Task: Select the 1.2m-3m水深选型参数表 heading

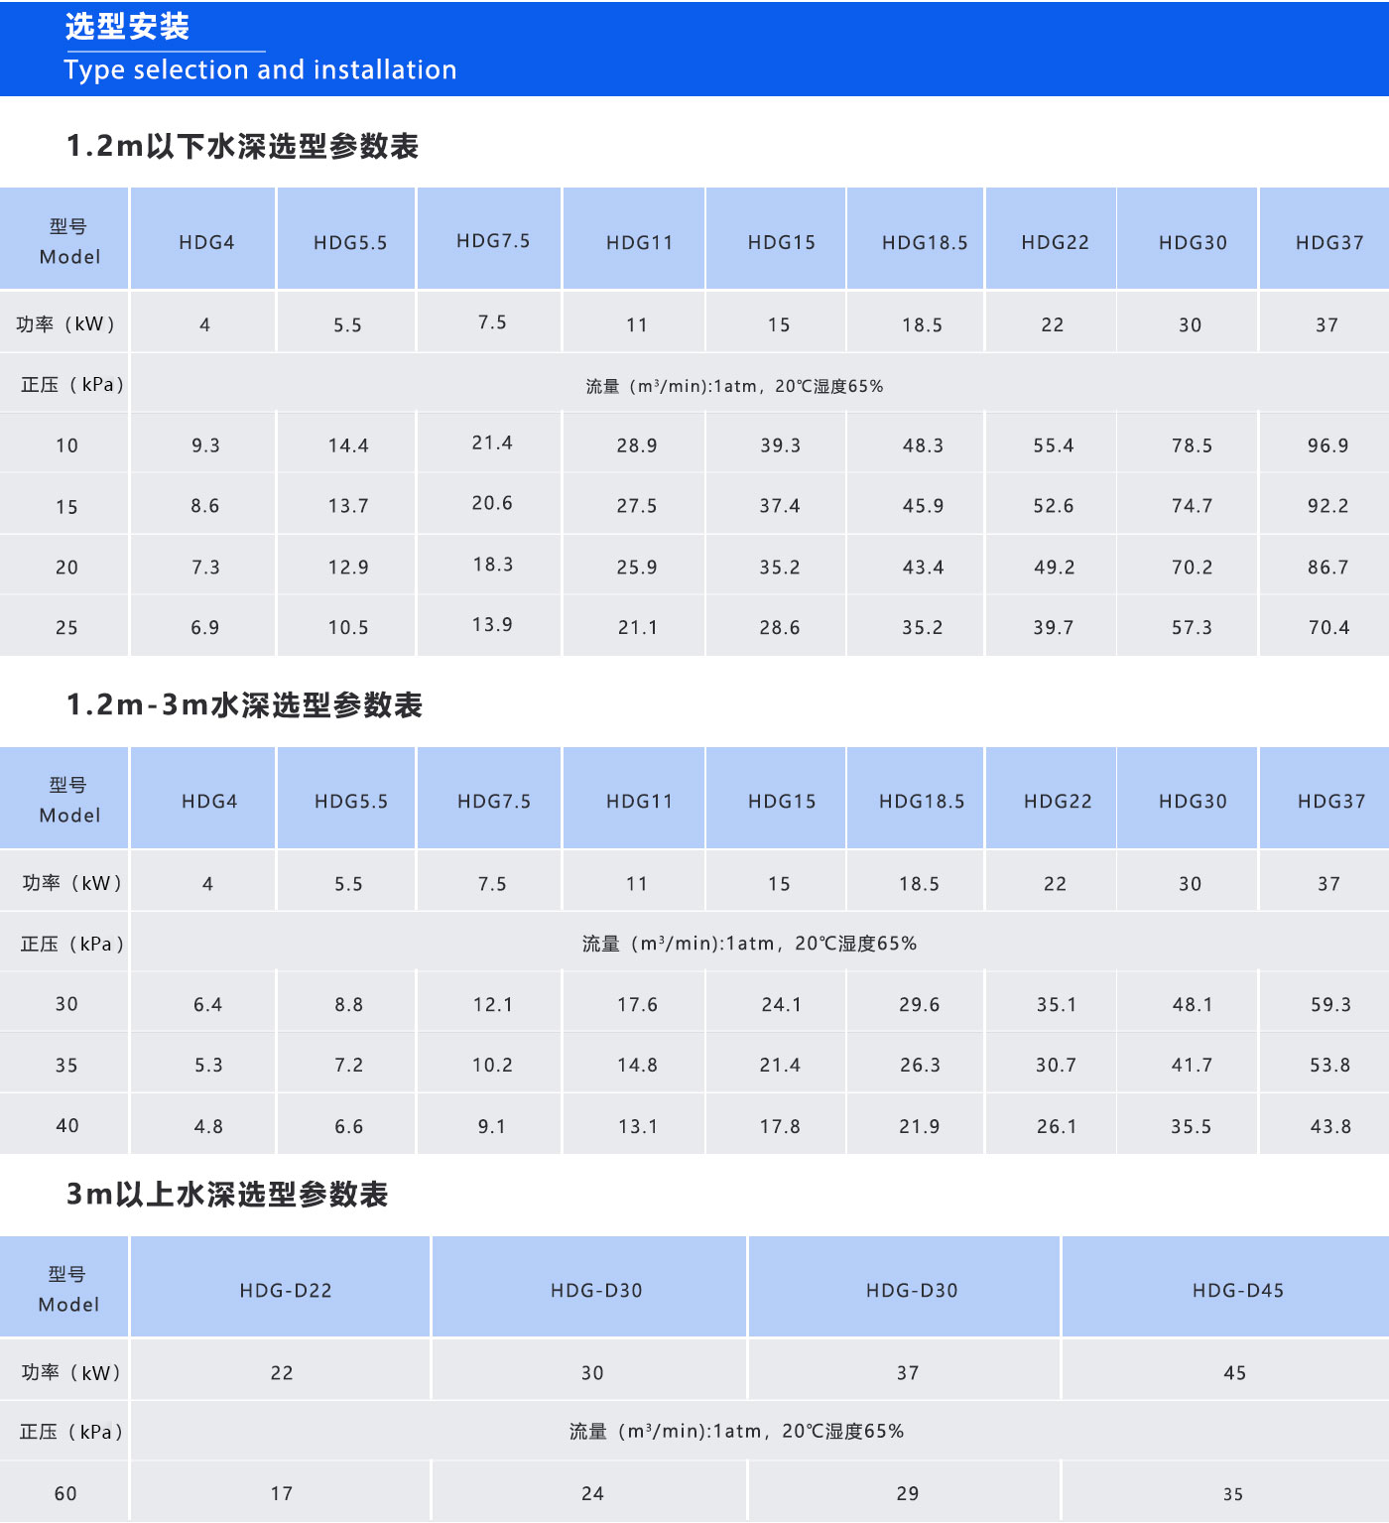Action: [x=244, y=705]
